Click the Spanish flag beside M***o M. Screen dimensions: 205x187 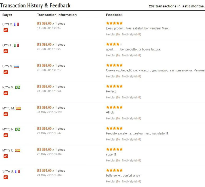click(18, 108)
